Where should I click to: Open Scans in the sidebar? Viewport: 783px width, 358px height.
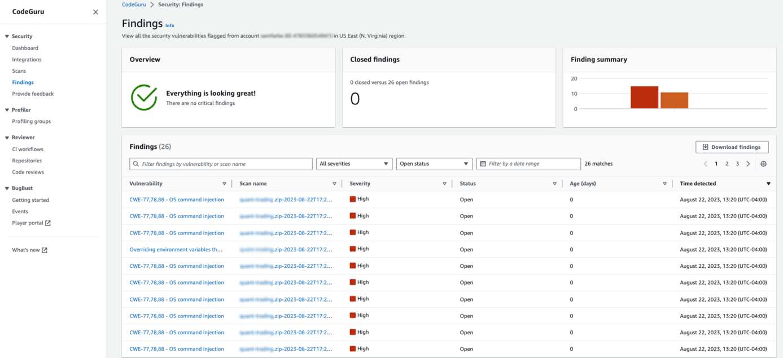19,71
